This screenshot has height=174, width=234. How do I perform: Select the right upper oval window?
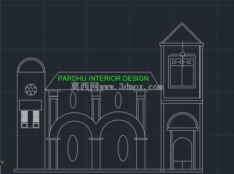(118, 100)
